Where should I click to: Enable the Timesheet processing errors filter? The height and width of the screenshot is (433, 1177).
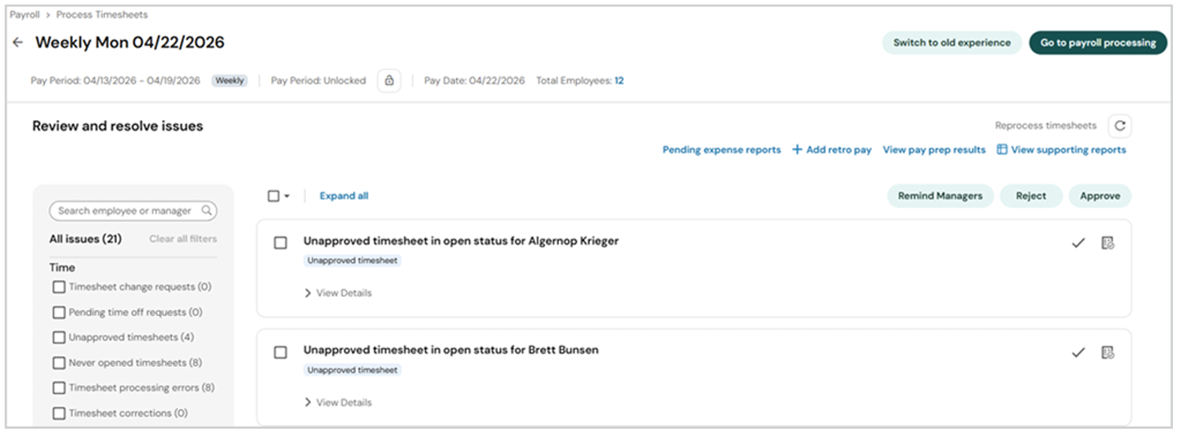click(59, 388)
